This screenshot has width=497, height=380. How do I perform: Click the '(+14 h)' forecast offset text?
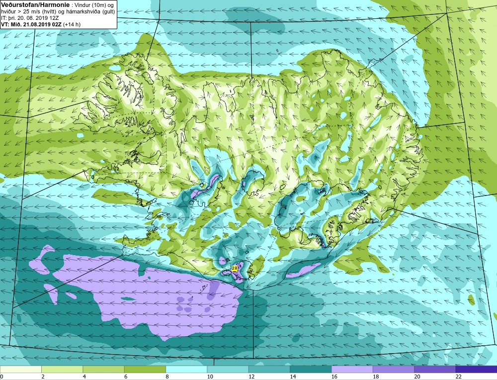(72, 24)
